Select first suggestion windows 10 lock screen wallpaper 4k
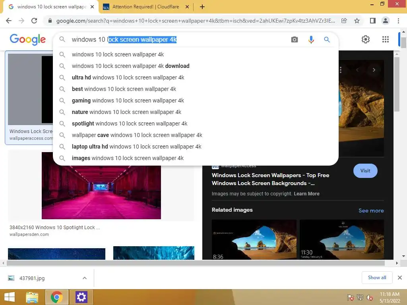Viewport: 407px width, 305px height. click(196, 54)
